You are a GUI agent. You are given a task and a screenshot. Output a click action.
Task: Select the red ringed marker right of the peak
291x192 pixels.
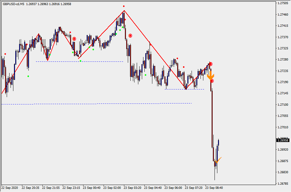(x=130, y=36)
